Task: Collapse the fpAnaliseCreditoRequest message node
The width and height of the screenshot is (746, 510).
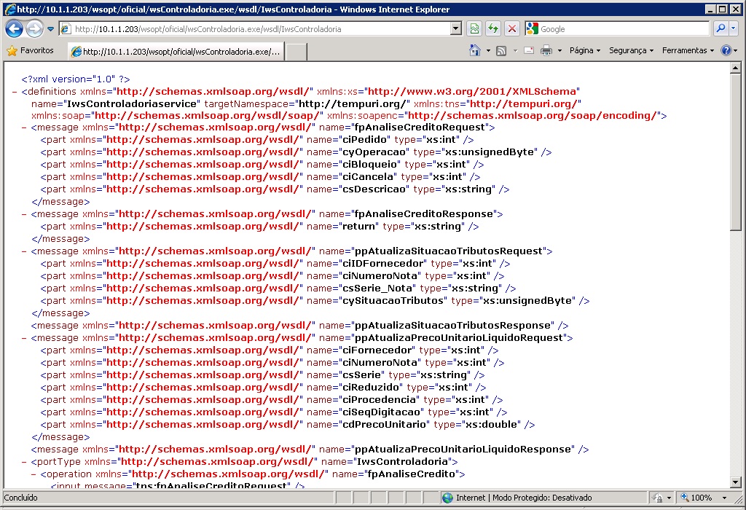Action: coord(25,127)
